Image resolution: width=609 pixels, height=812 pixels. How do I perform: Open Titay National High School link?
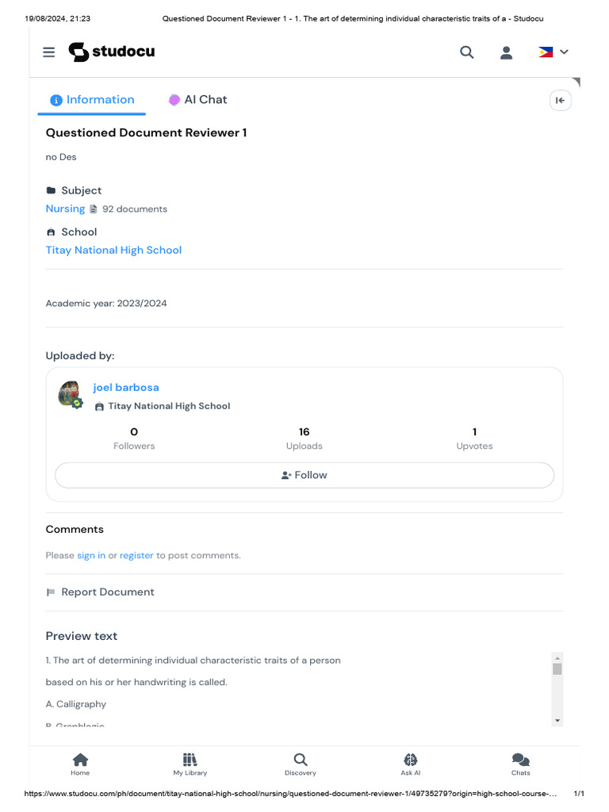(x=113, y=250)
